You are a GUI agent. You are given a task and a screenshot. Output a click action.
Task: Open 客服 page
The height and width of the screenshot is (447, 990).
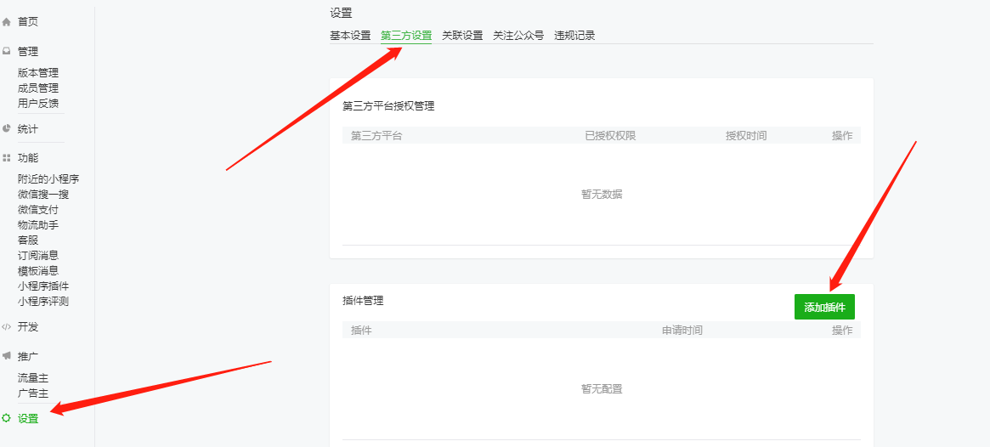28,240
